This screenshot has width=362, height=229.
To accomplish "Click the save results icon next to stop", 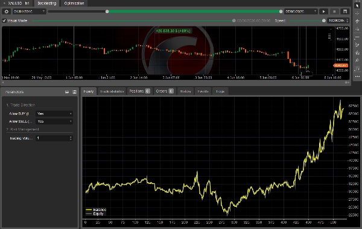I will [345, 11].
